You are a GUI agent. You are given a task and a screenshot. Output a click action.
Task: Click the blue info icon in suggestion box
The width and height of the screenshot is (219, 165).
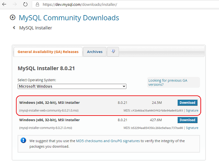(23, 141)
